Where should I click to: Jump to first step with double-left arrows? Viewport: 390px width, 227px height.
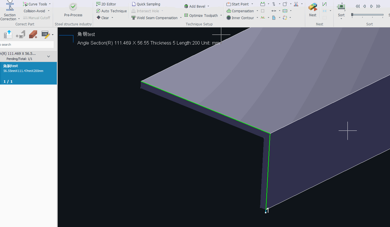pyautogui.click(x=357, y=6)
